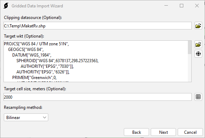Click the PRIMEM["Greenwich",0 line
This screenshot has width=205, height=138.
[x=34, y=78]
